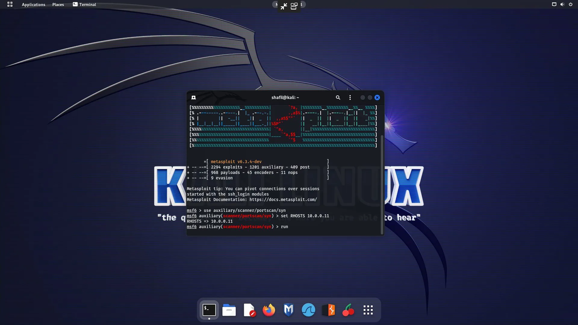
Task: Click the Terminal entry in the top bar
Action: click(84, 5)
